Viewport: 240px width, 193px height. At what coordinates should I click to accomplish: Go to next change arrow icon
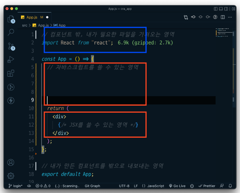[208, 17]
